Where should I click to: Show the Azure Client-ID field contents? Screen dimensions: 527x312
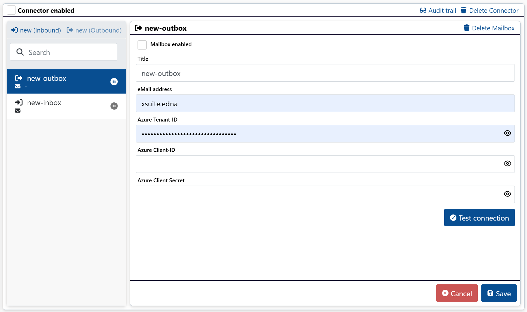(507, 163)
